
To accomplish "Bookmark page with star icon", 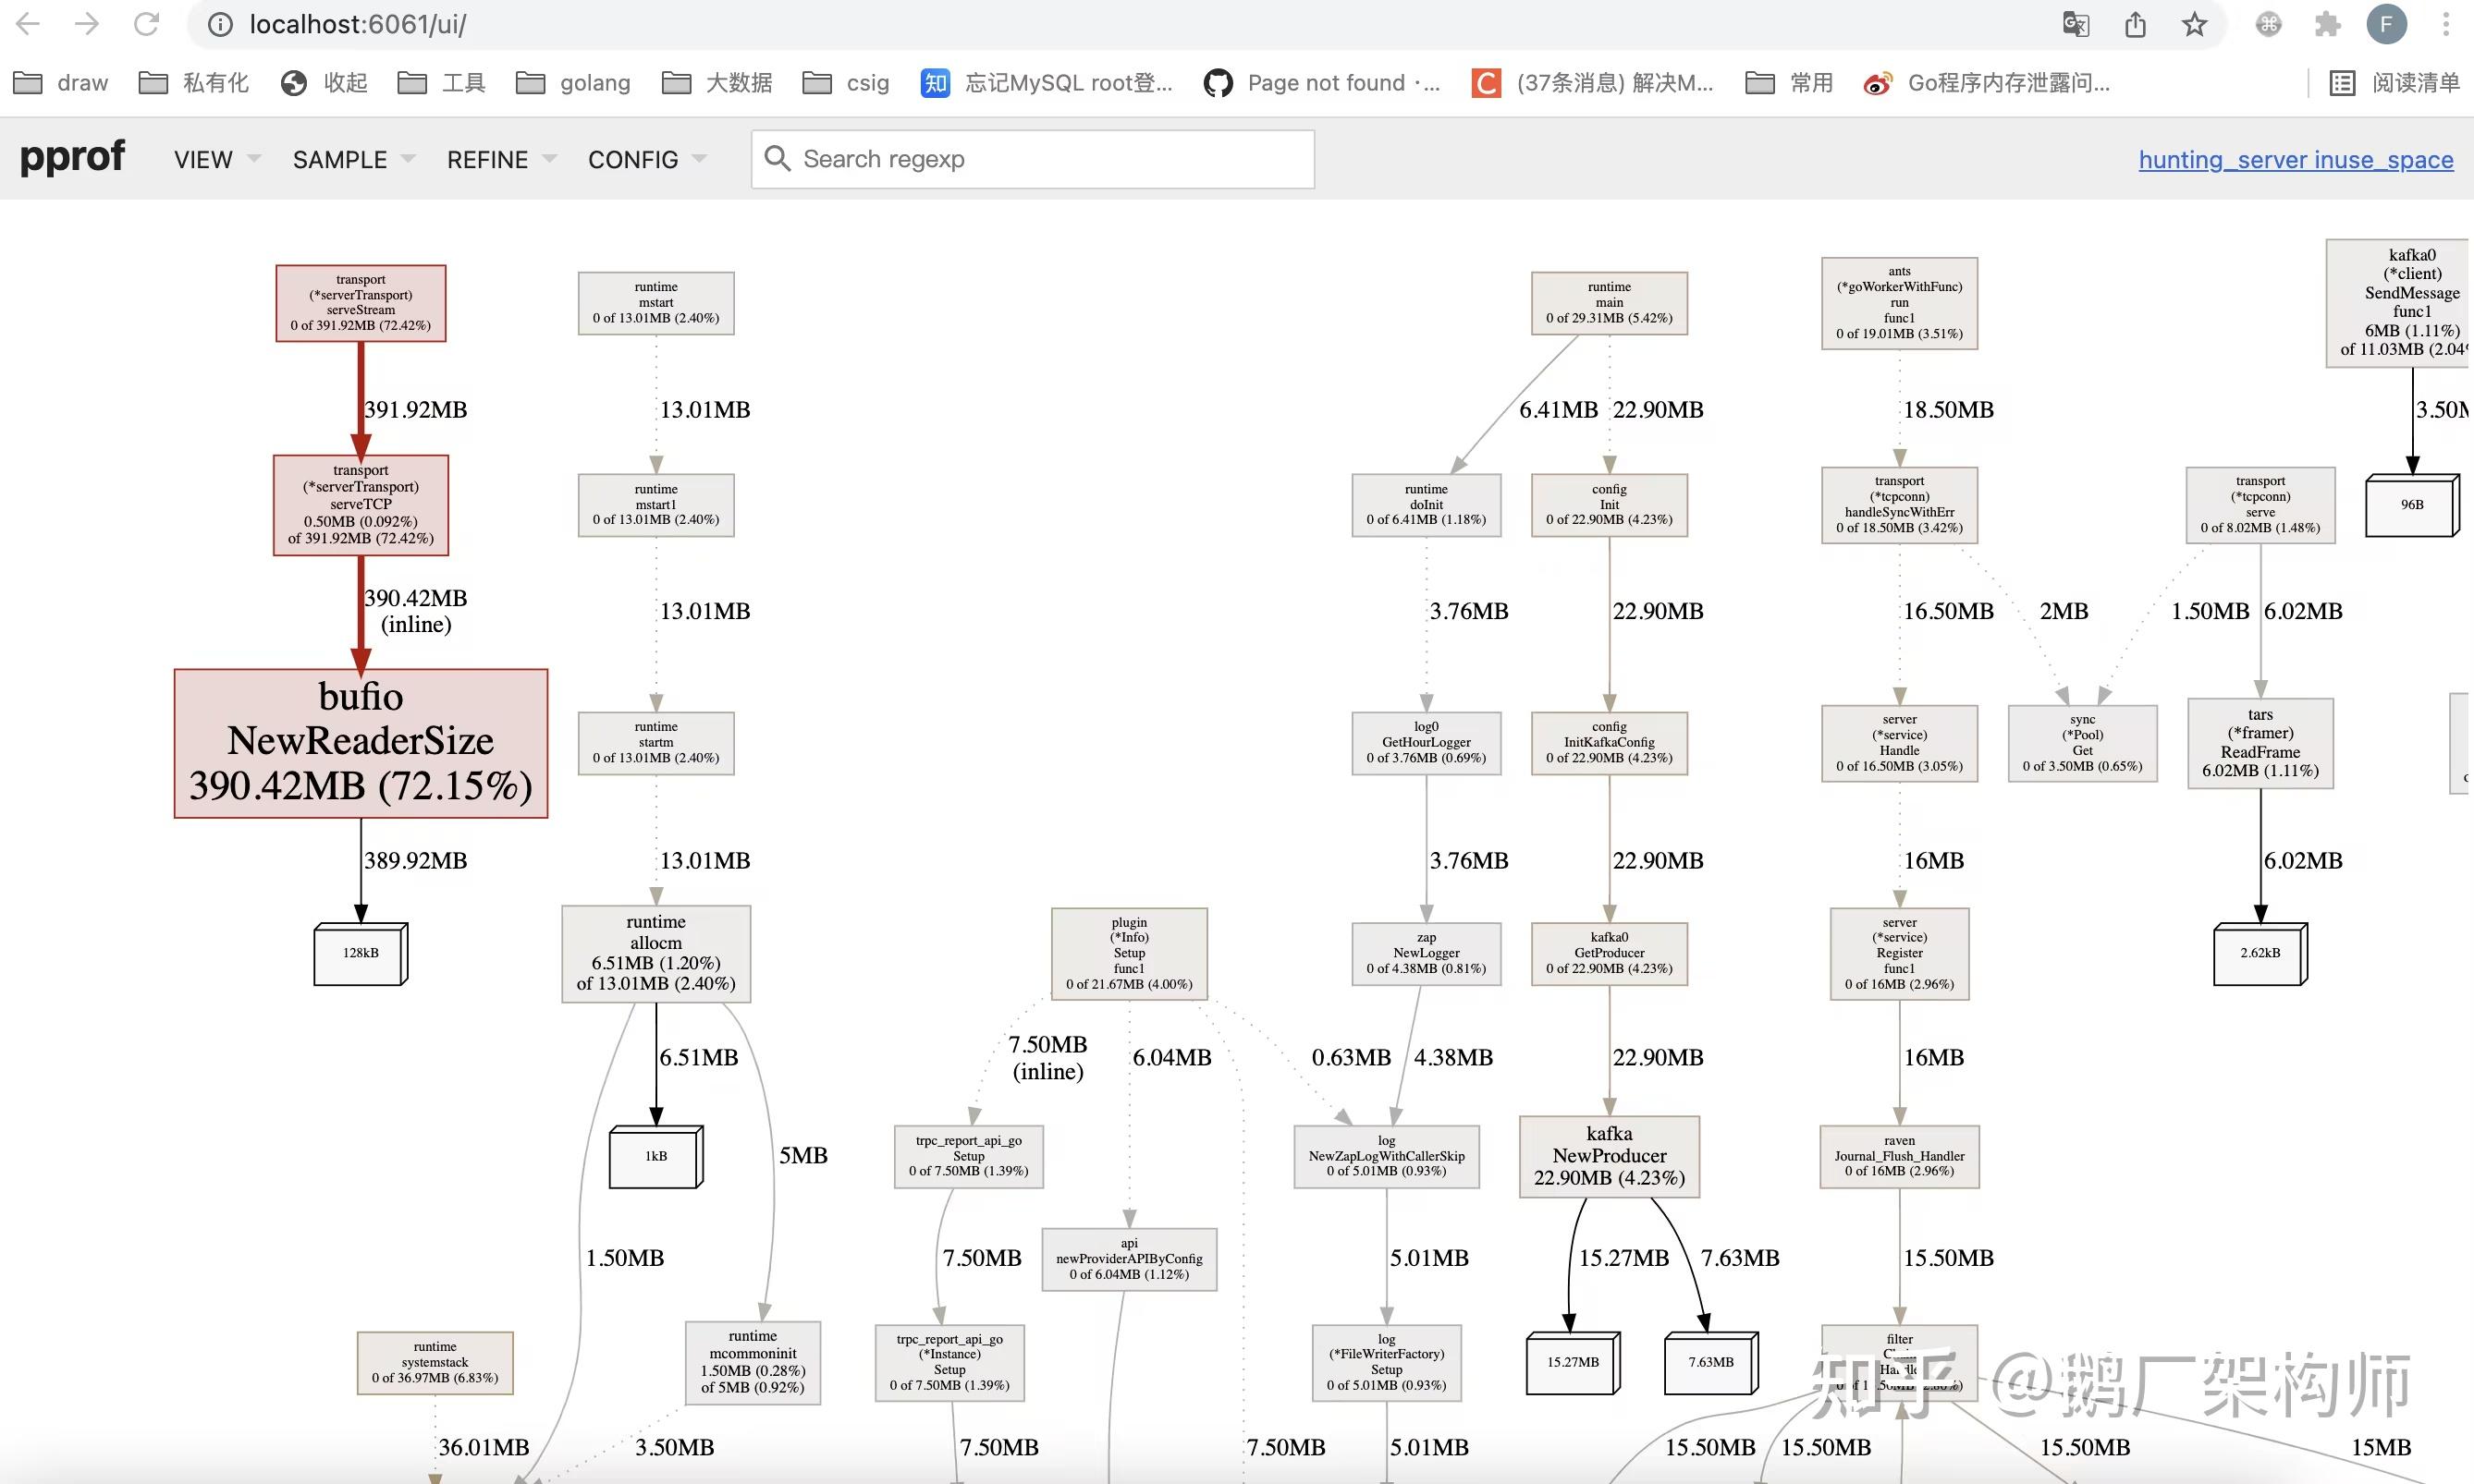I will click(x=2194, y=24).
